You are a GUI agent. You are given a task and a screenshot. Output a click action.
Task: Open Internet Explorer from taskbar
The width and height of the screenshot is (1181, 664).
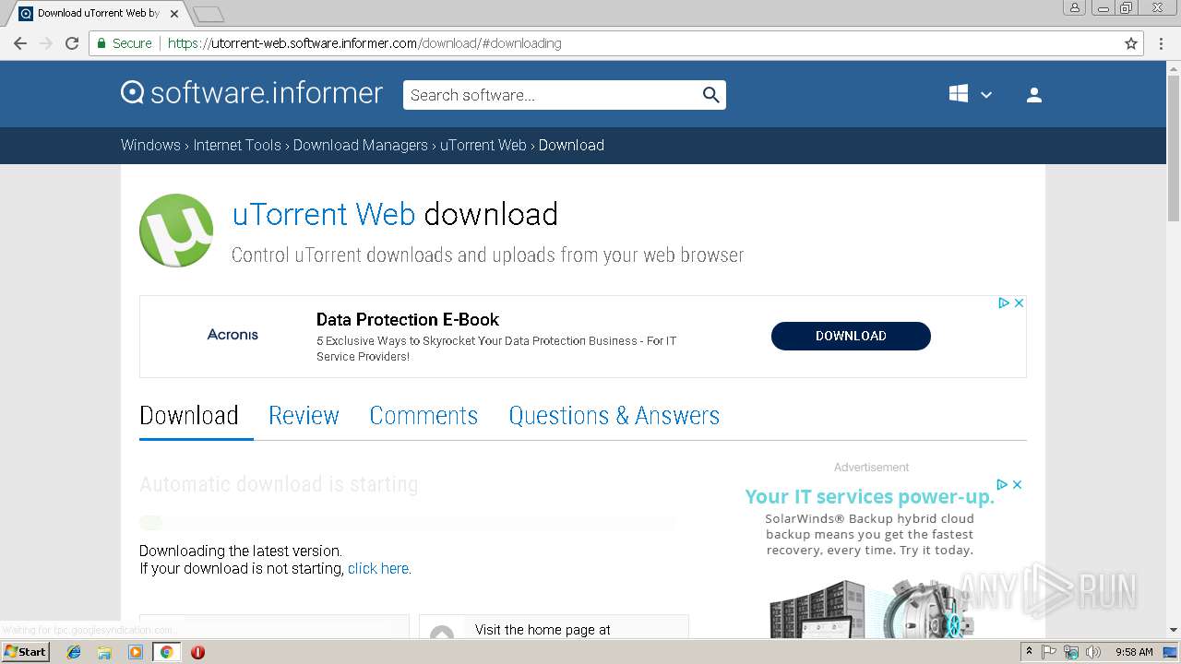[74, 652]
